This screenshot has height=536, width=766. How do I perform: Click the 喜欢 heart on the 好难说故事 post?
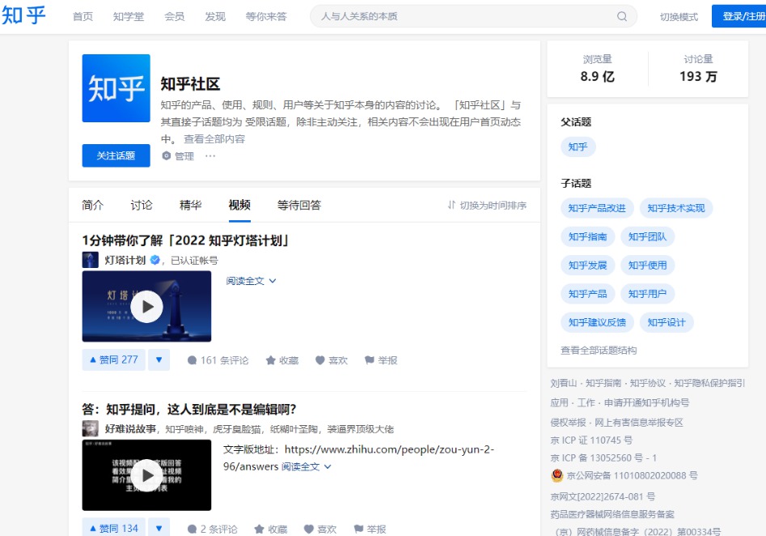click(x=309, y=530)
